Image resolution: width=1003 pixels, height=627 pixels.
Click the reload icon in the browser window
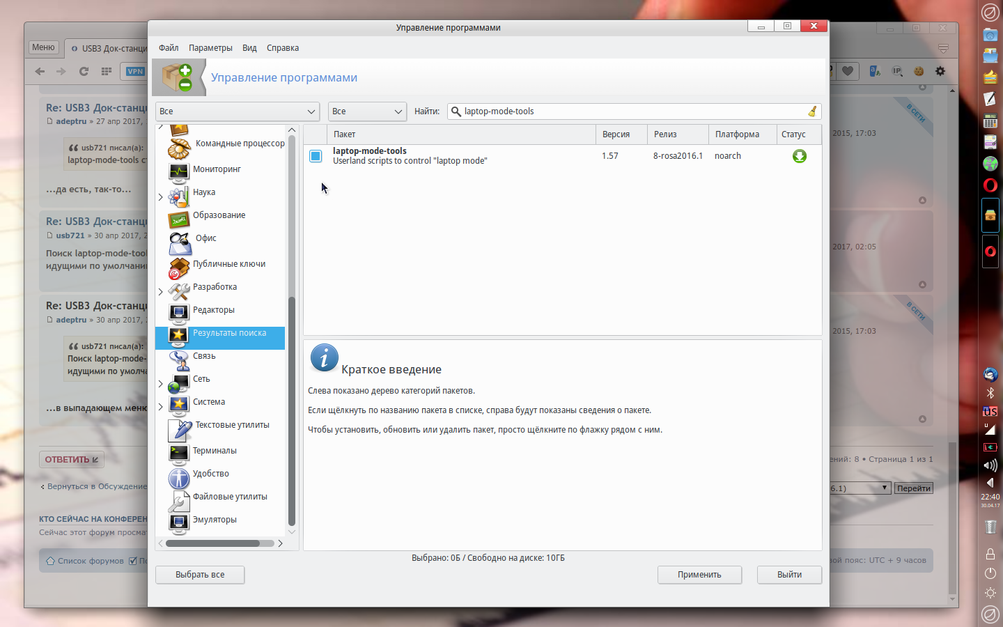84,71
